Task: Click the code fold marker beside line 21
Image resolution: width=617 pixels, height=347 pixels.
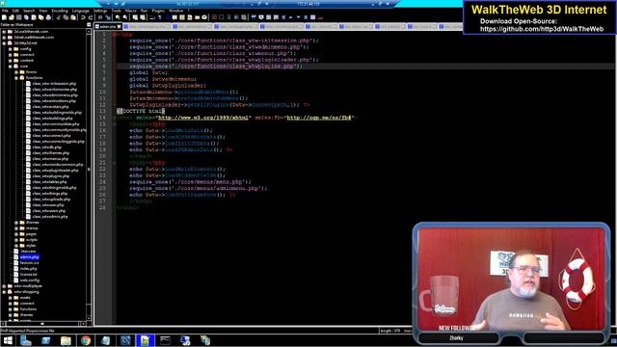Action: click(114, 163)
